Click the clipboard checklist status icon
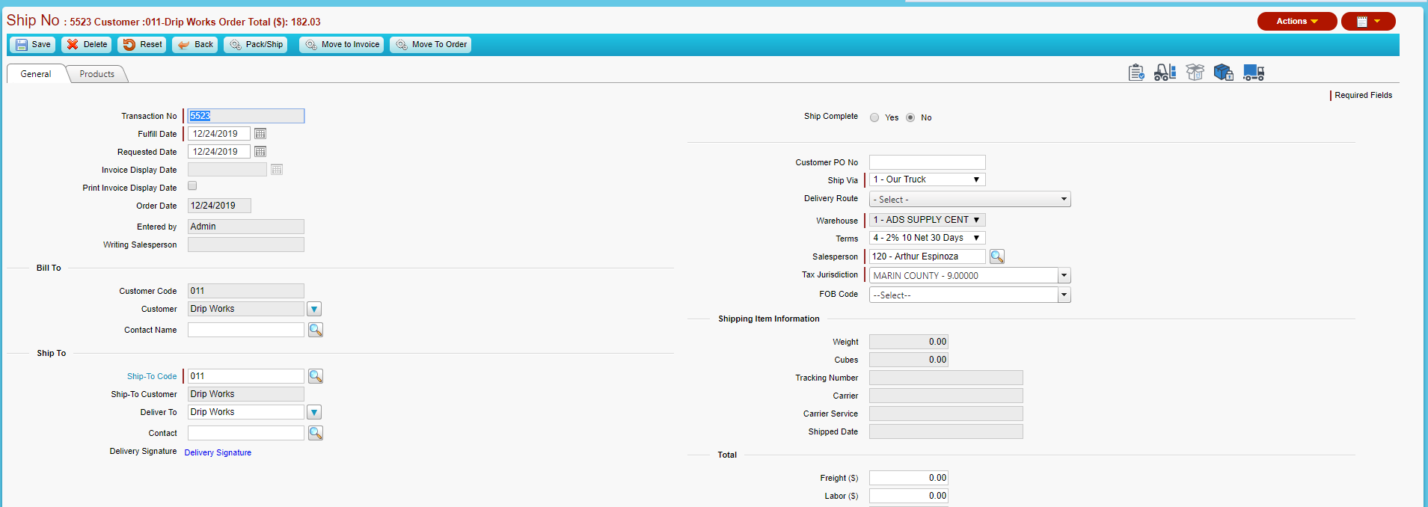The width and height of the screenshot is (1428, 507). pos(1136,73)
